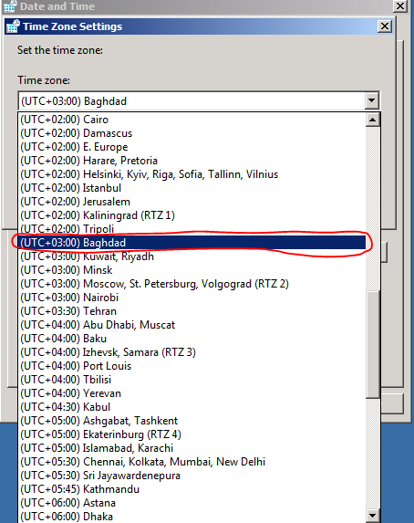This screenshot has width=414, height=523.
Task: Select (UTC+02:00) Helsinki, Kyiv, Riga, Sofia
Action: point(192,174)
